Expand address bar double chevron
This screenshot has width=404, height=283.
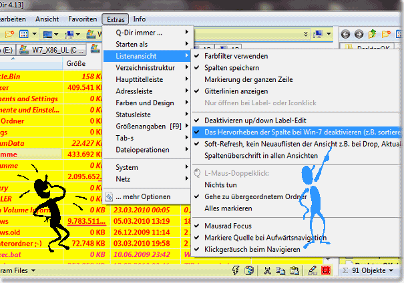click(x=306, y=34)
